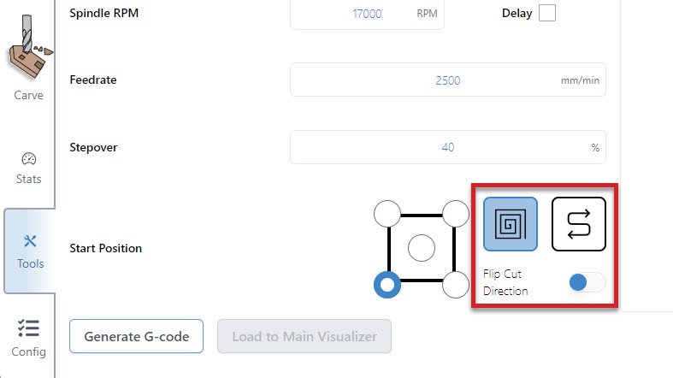Toggle the Flip Cut Direction switch

click(x=587, y=282)
